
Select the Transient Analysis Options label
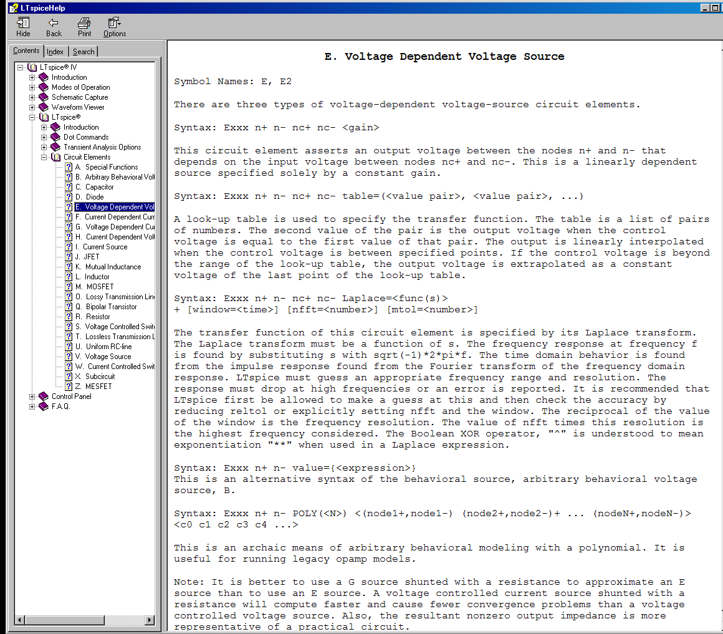coord(102,147)
